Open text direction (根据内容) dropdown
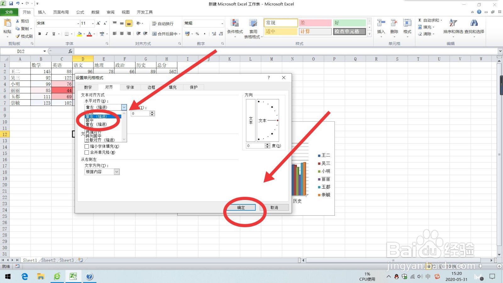The height and width of the screenshot is (283, 503). [117, 172]
